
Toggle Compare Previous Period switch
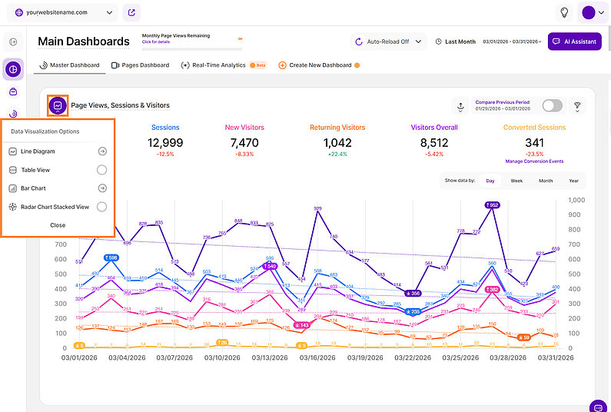point(552,105)
